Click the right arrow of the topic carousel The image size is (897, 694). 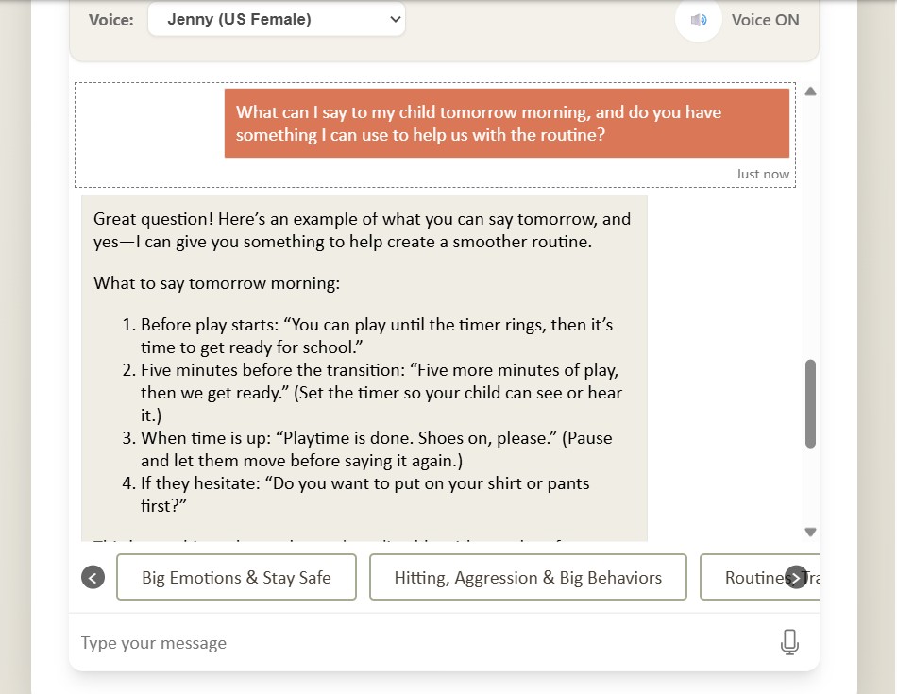(796, 577)
